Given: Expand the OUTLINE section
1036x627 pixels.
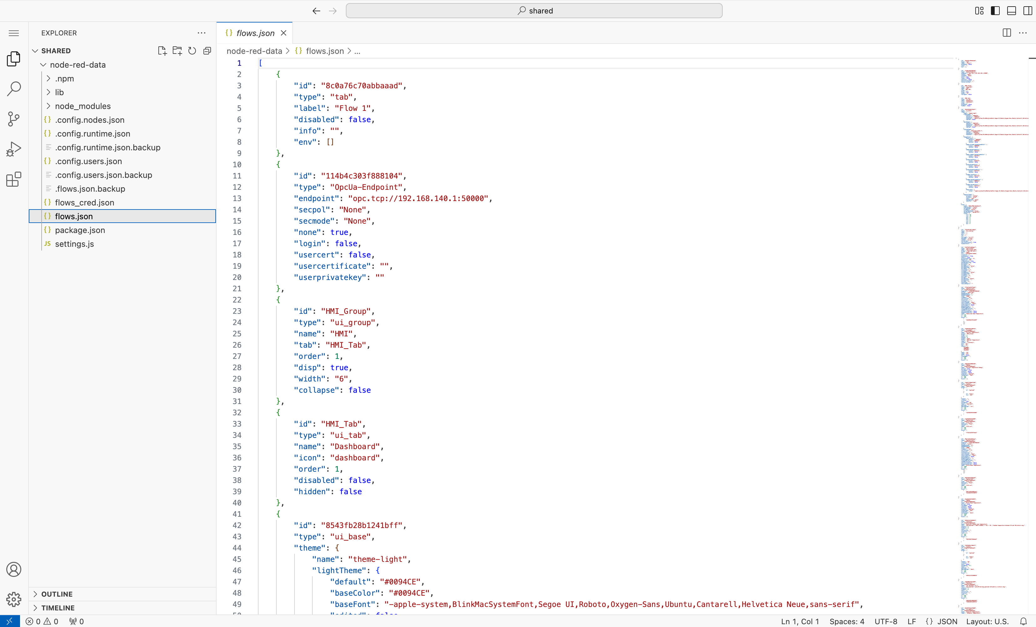Looking at the screenshot, I should (57, 594).
